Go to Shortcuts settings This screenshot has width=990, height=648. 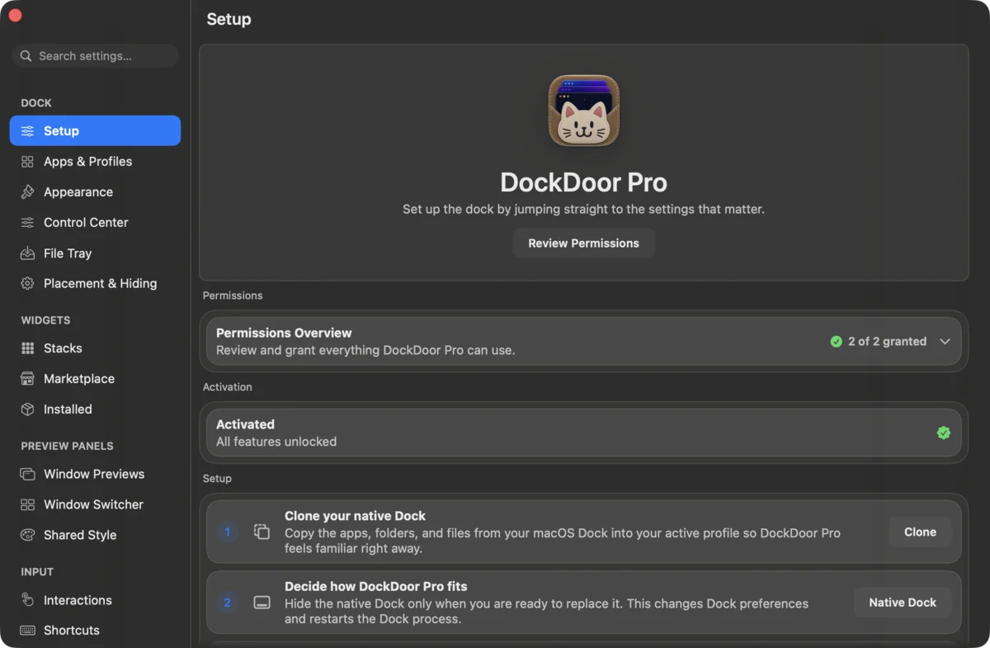[95, 631]
